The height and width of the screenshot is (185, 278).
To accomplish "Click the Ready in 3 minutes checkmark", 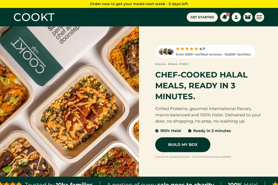I will click(x=190, y=131).
